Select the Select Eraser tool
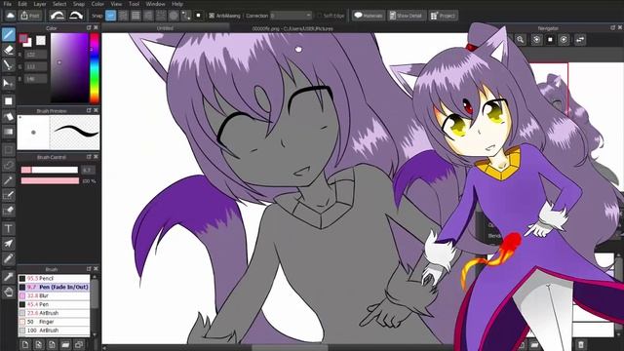 point(9,211)
